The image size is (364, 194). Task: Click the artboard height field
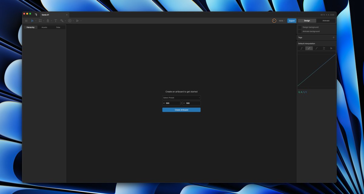point(192,103)
